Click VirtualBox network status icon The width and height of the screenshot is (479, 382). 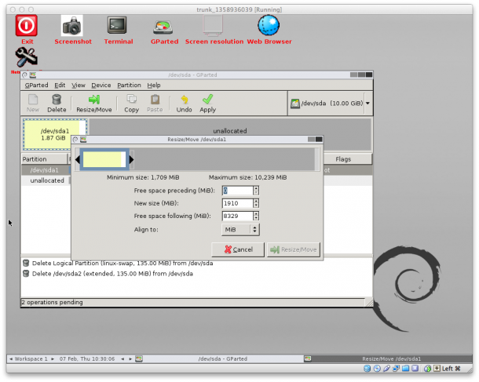point(396,369)
